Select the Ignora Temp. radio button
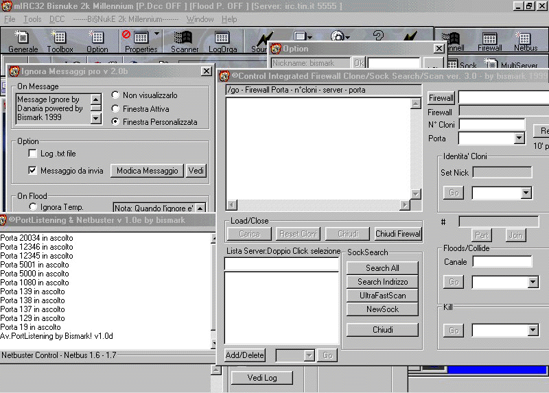Viewport: 549px width, 393px height. pyautogui.click(x=33, y=207)
